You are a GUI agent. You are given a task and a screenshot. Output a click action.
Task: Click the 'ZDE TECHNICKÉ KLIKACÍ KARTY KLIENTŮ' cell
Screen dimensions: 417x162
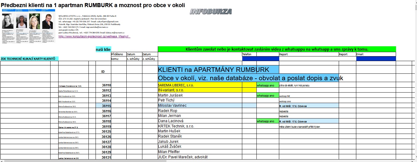[x=29, y=59]
